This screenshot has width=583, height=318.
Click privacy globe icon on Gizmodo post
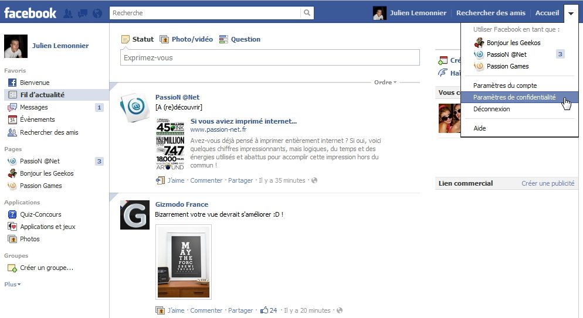point(340,310)
